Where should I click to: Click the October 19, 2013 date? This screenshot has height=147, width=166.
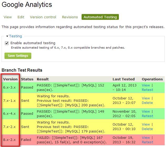coord(124,140)
